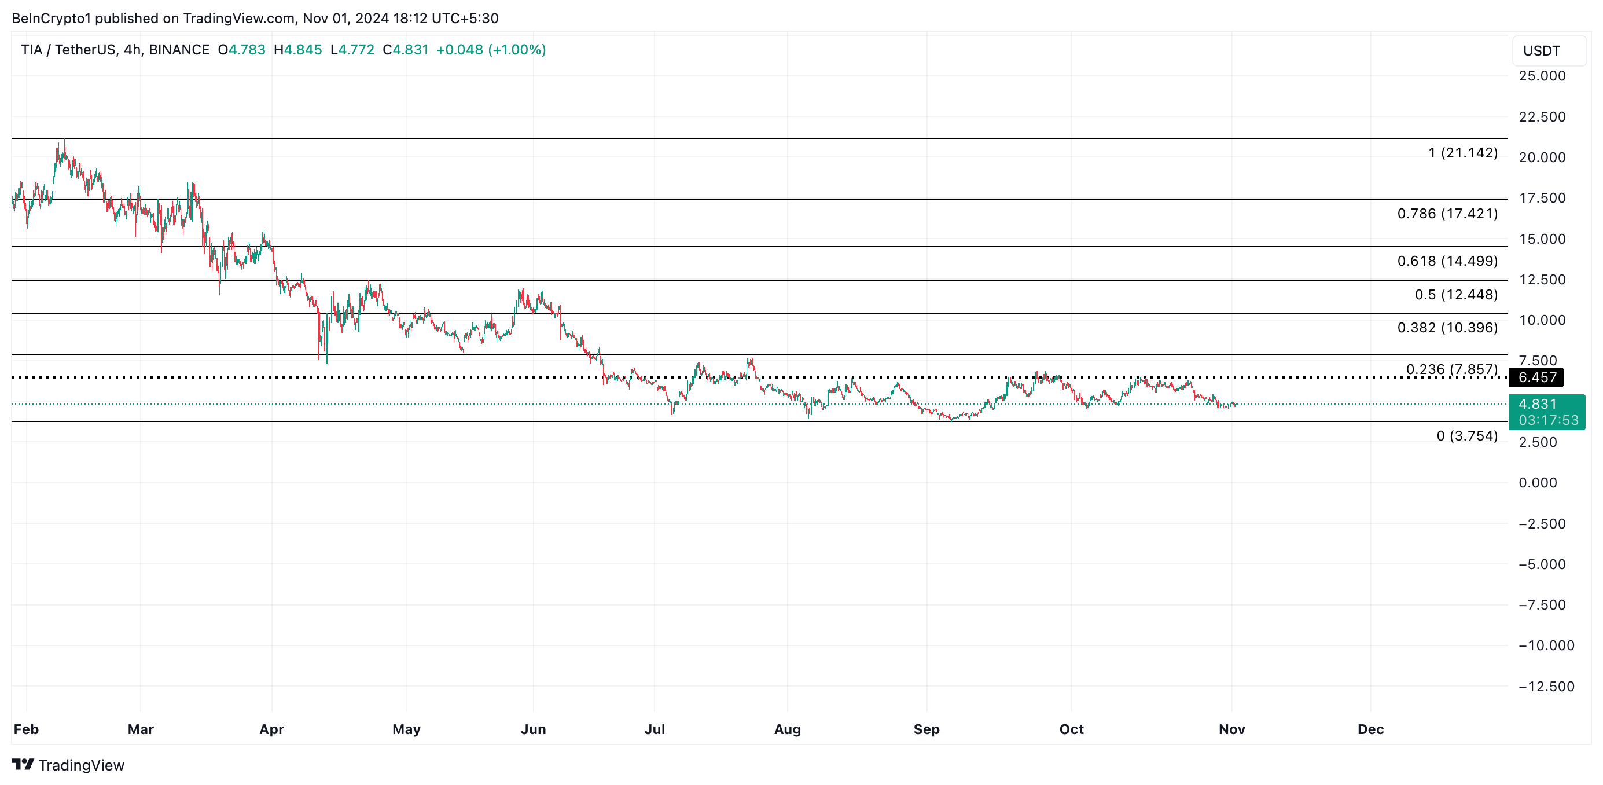Image resolution: width=1603 pixels, height=785 pixels.
Task: Click the Dec marker on time axis
Action: (1370, 729)
